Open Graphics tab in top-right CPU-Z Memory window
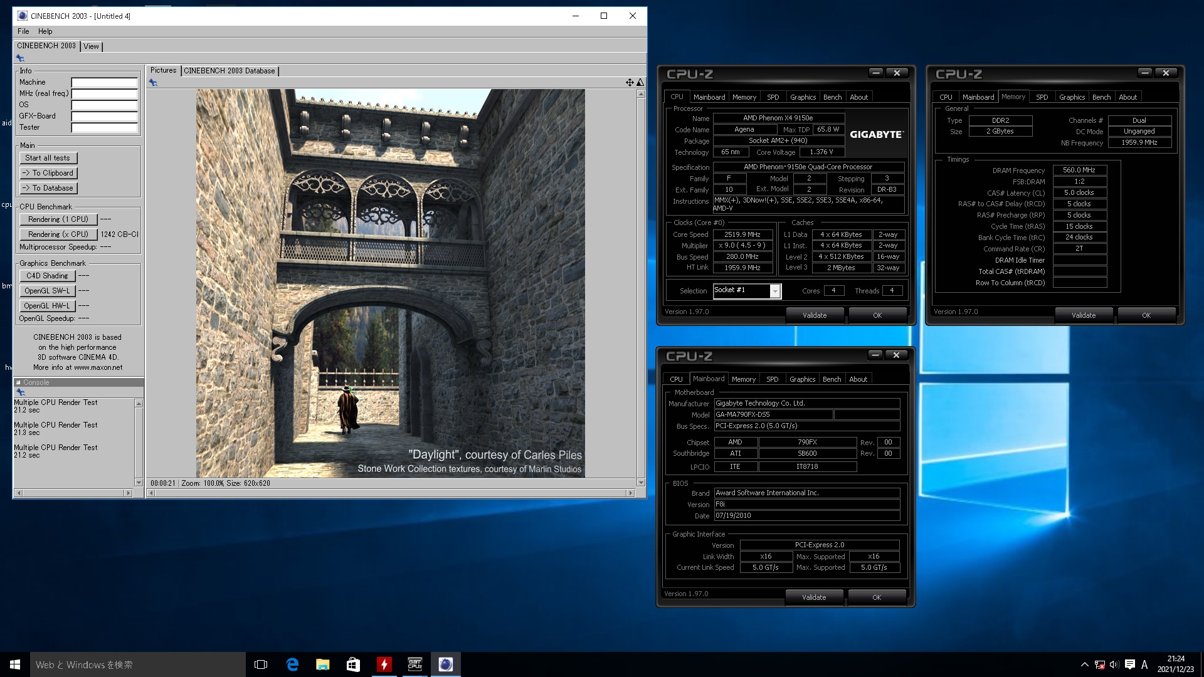This screenshot has height=677, width=1204. point(1072,97)
